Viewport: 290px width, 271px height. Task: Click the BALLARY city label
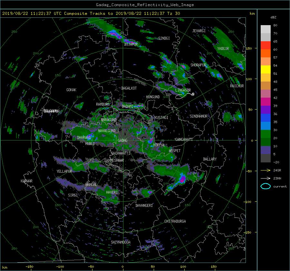pyautogui.click(x=210, y=159)
